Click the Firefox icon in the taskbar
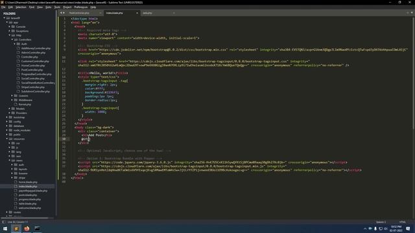This screenshot has height=233, width=415. (27, 228)
